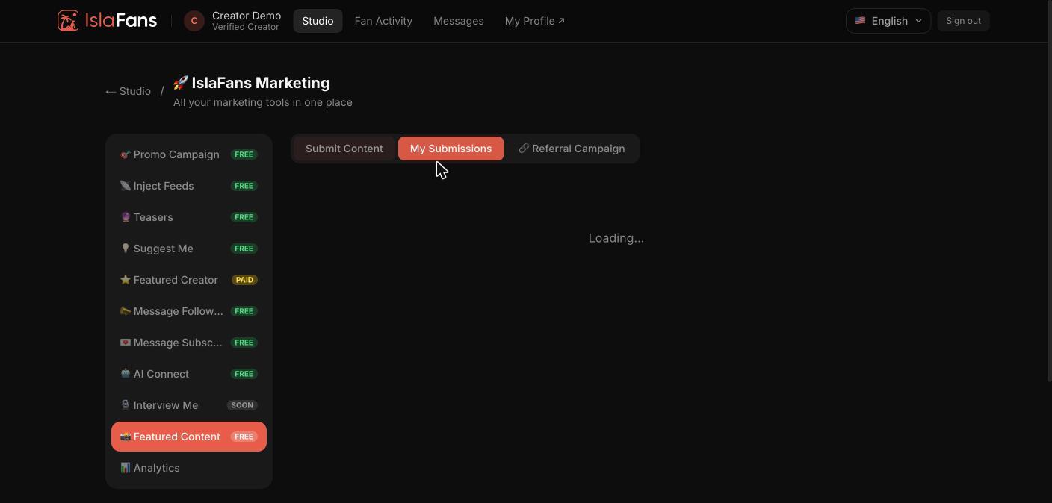This screenshot has width=1052, height=503.
Task: Switch to the Referral Campaign tab
Action: (x=572, y=149)
